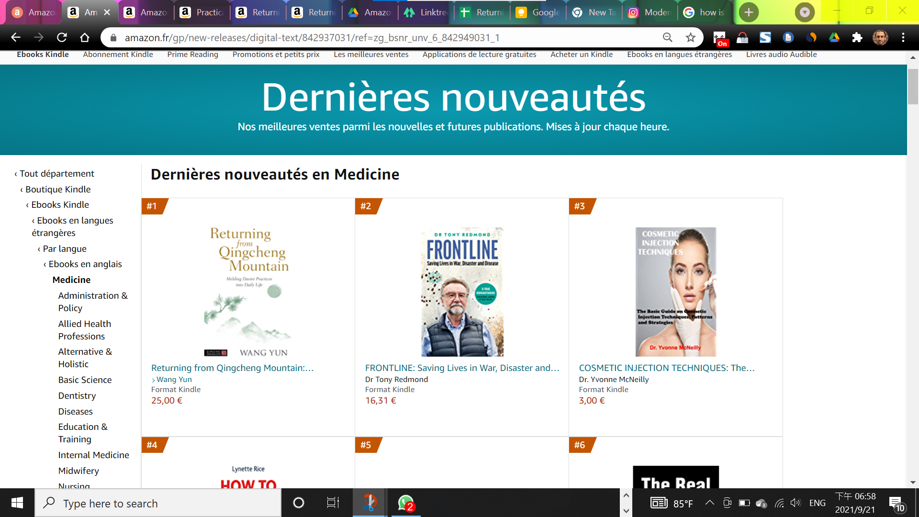Screen dimensions: 919x517
Task: Open the browser home page
Action: tap(85, 37)
